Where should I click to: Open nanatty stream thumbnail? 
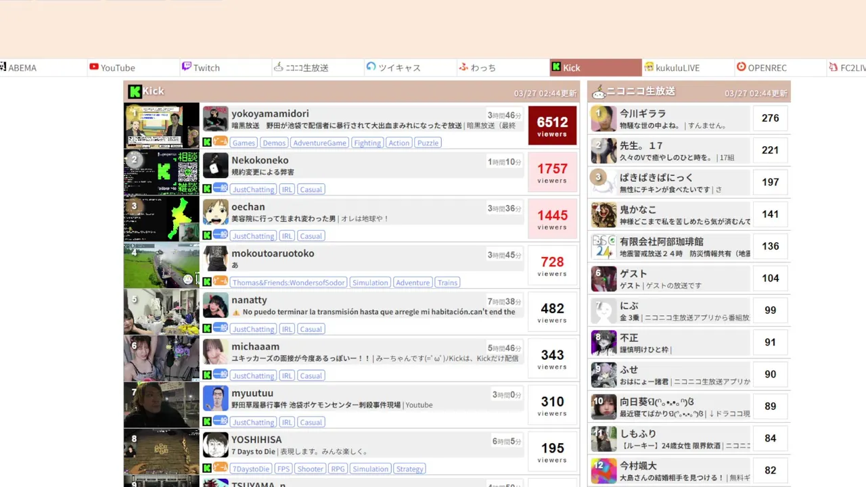[x=162, y=312]
